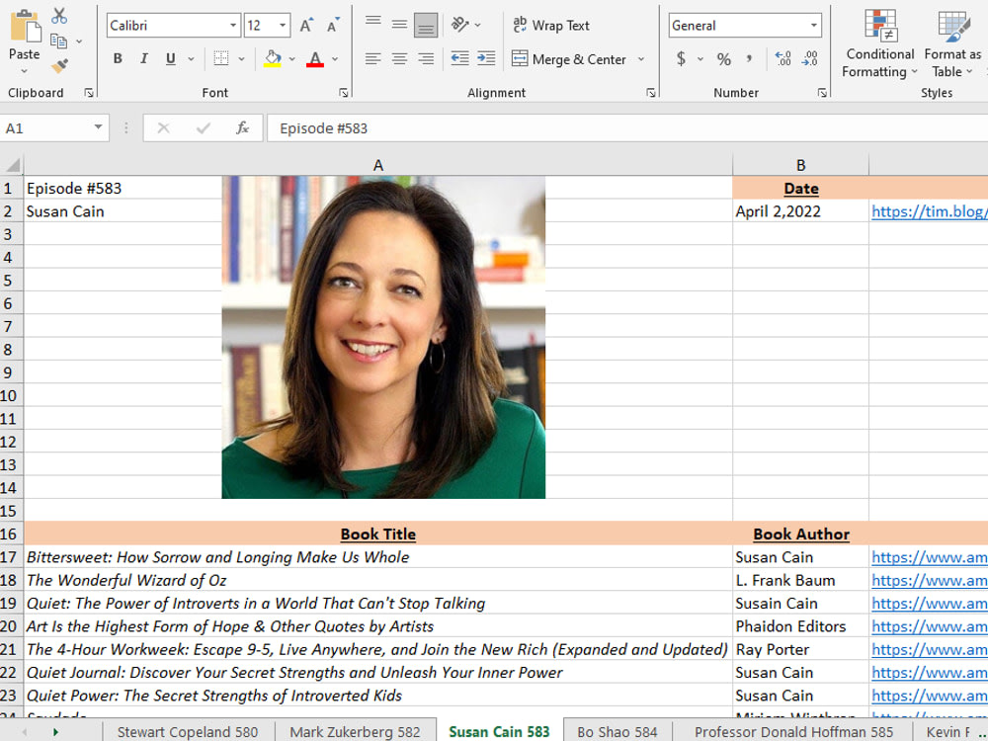Open the Name Box A1 dropdown
This screenshot has width=988, height=741.
pos(98,127)
